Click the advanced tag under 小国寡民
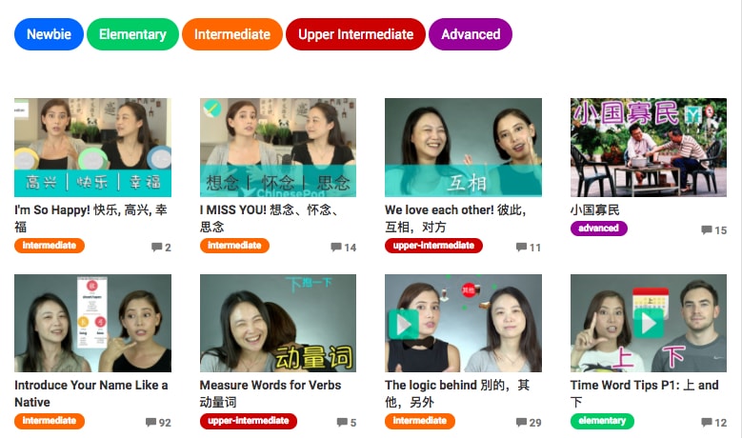Image resolution: width=742 pixels, height=438 pixels. (598, 228)
